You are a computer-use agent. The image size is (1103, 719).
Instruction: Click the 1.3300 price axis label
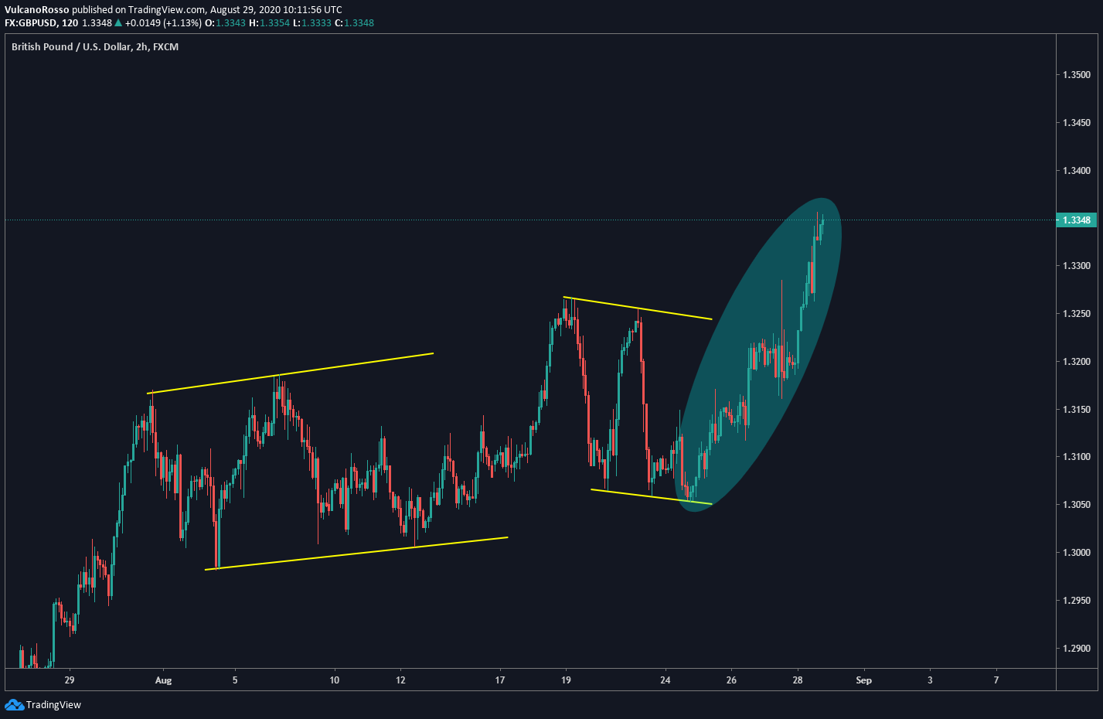[1077, 266]
